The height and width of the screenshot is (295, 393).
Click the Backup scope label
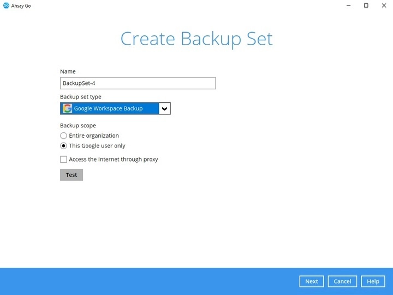(x=78, y=126)
